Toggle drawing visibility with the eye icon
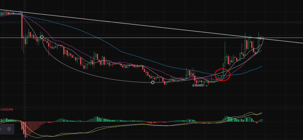 click(x=1, y=129)
